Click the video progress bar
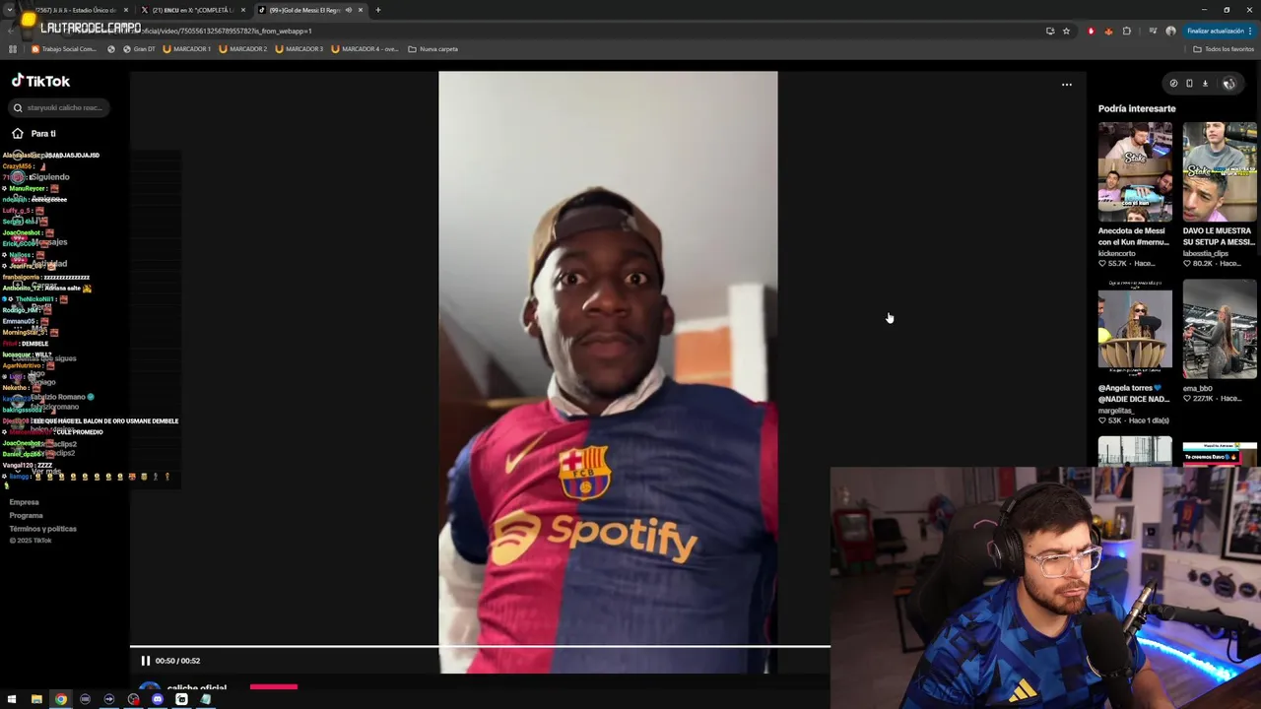This screenshot has width=1261, height=709. [480, 647]
